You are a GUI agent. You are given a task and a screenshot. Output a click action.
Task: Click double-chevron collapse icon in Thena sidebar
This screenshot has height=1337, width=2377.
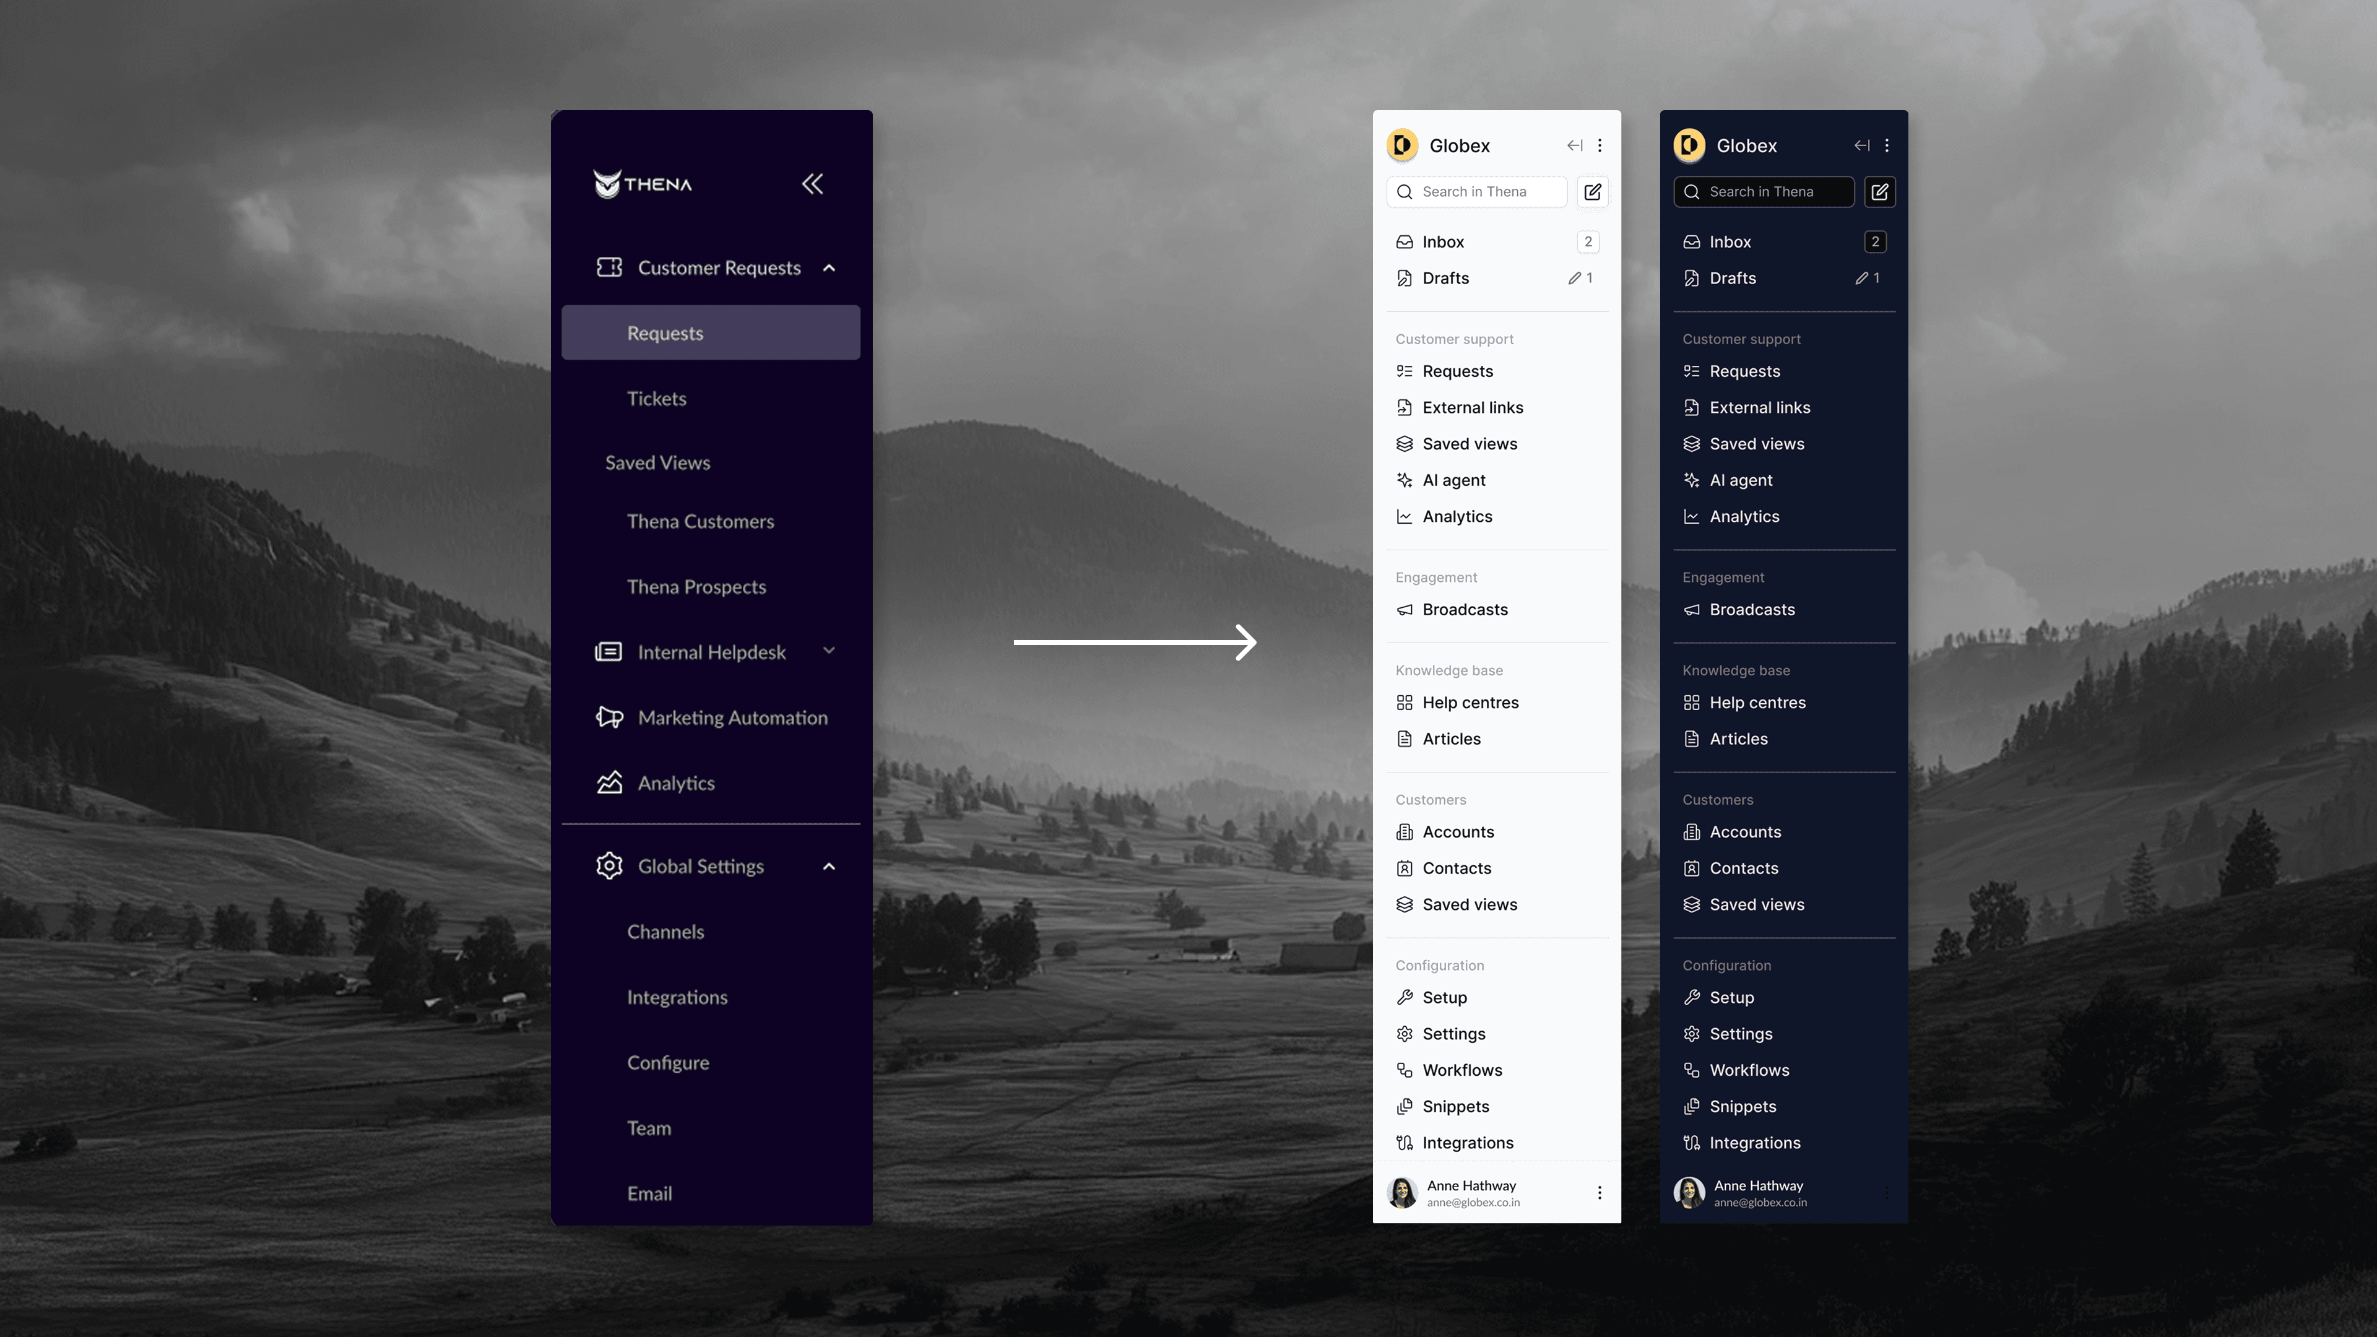coord(812,184)
